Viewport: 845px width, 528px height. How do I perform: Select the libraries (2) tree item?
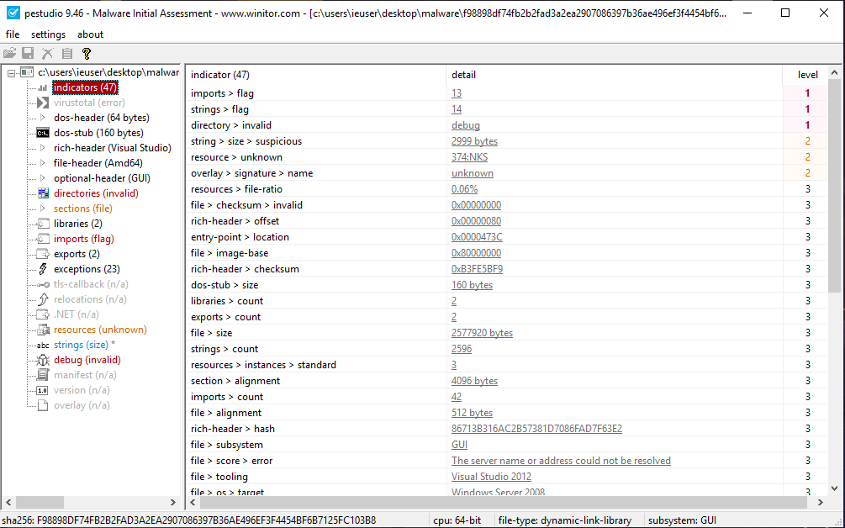(x=77, y=223)
